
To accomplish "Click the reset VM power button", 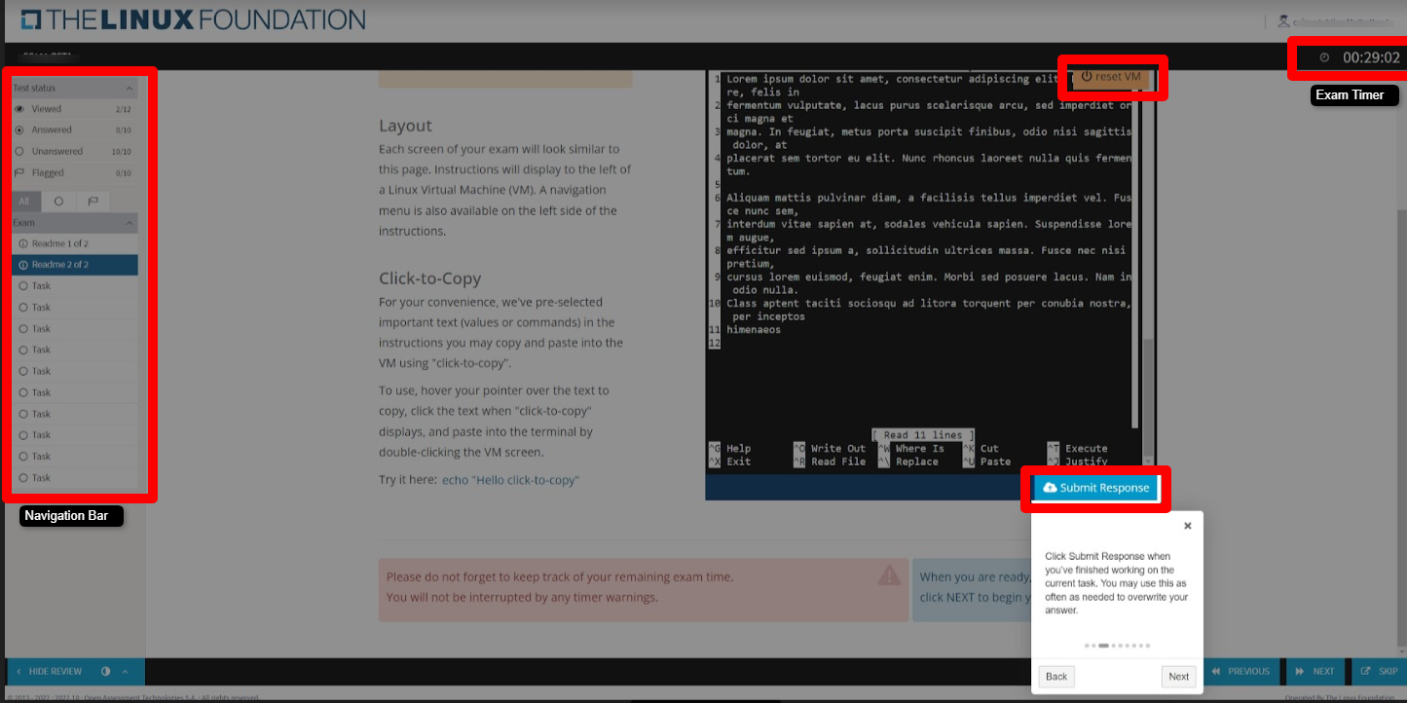I will pos(1111,76).
